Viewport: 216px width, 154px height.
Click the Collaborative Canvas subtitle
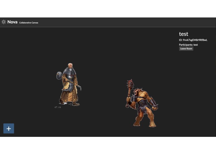[x=29, y=23]
